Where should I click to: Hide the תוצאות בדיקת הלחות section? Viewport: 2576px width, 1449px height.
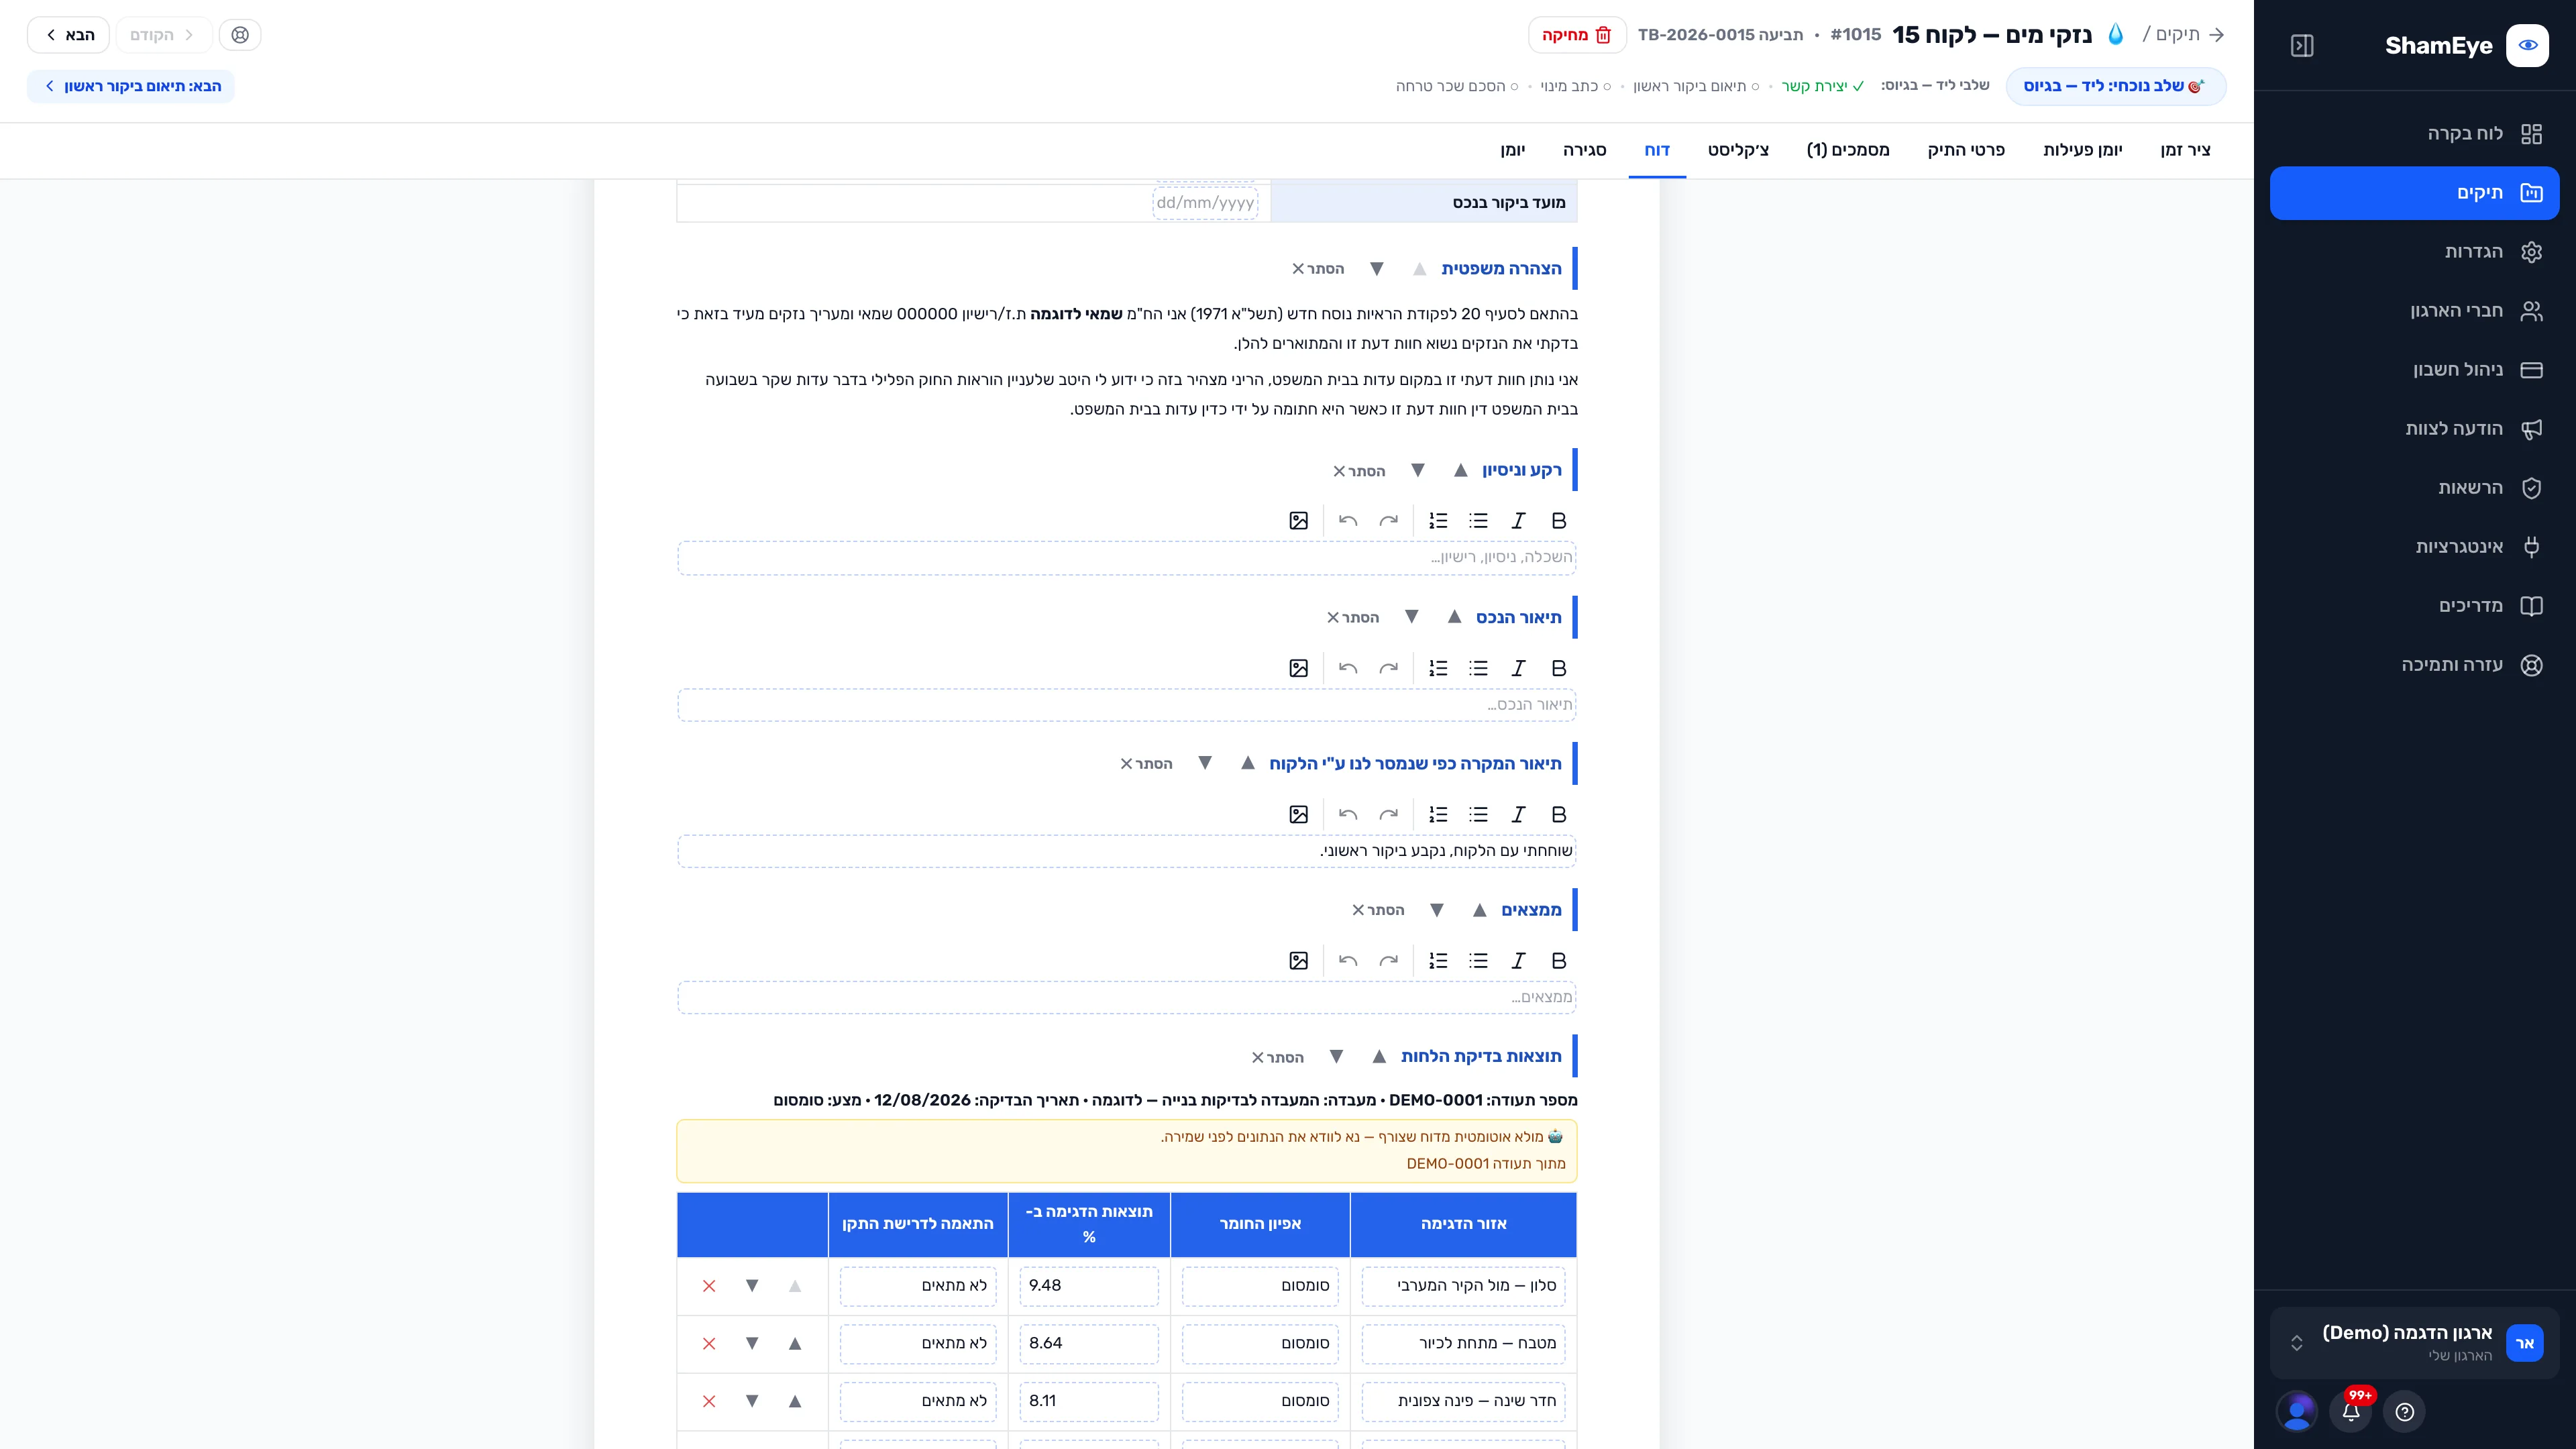pyautogui.click(x=1277, y=1057)
